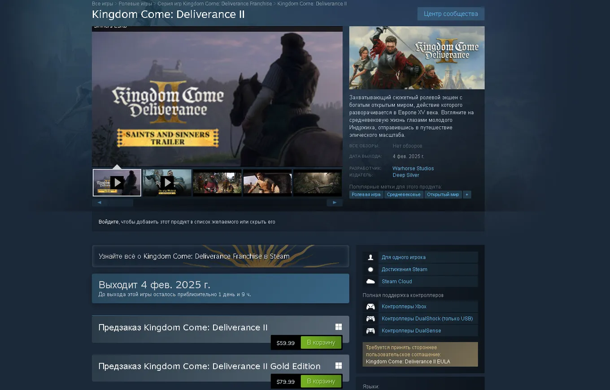Click the thumbnail strip scrollbar handle
Screen dimensions: 610x390
tap(120, 202)
